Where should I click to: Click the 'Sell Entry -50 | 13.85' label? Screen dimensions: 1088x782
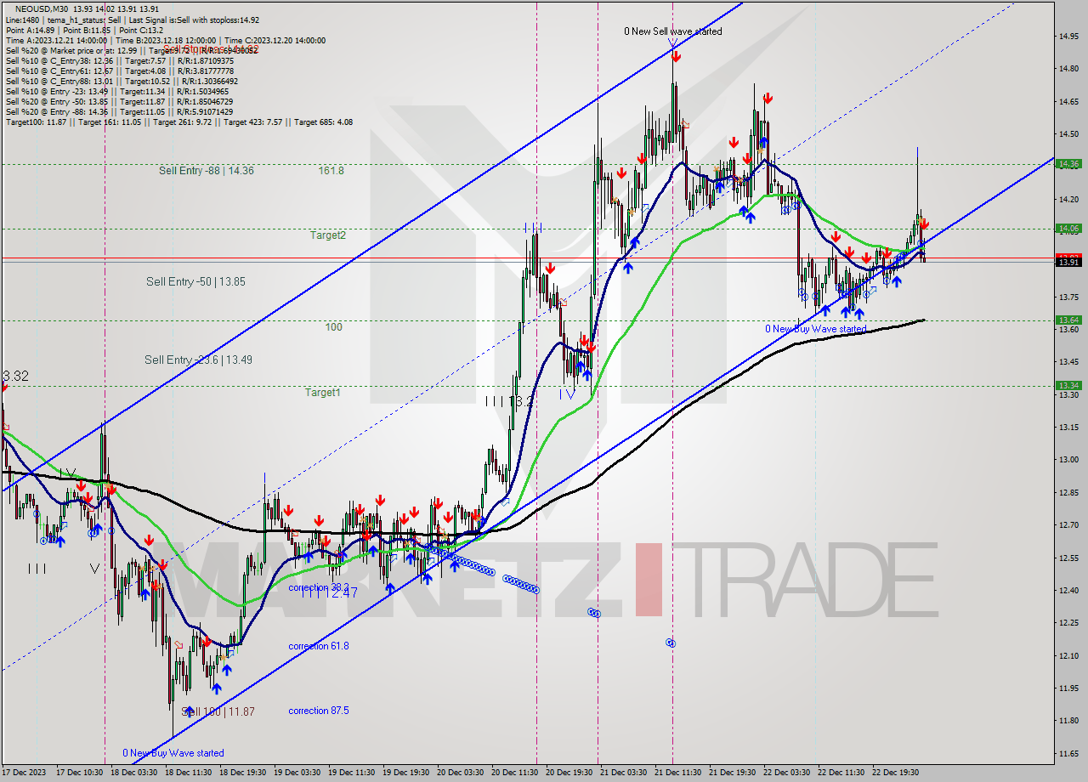[195, 281]
